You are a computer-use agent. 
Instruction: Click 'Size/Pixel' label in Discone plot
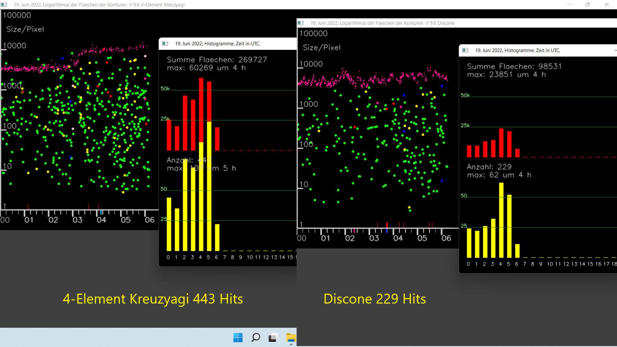322,48
